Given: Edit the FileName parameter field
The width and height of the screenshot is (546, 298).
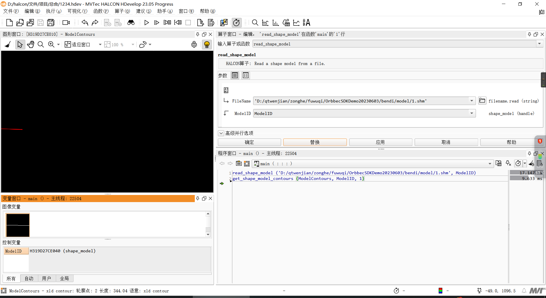Looking at the screenshot, I should point(361,101).
